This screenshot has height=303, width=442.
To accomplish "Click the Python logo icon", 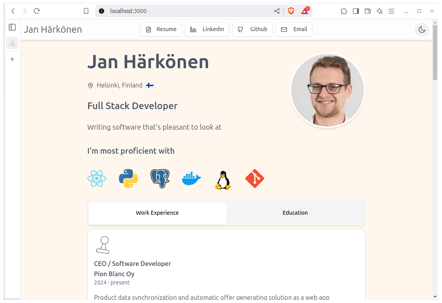I will click(128, 178).
